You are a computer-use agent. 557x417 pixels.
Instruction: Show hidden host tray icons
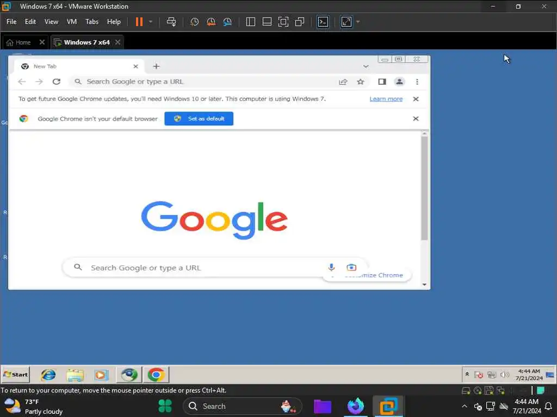coord(465,406)
